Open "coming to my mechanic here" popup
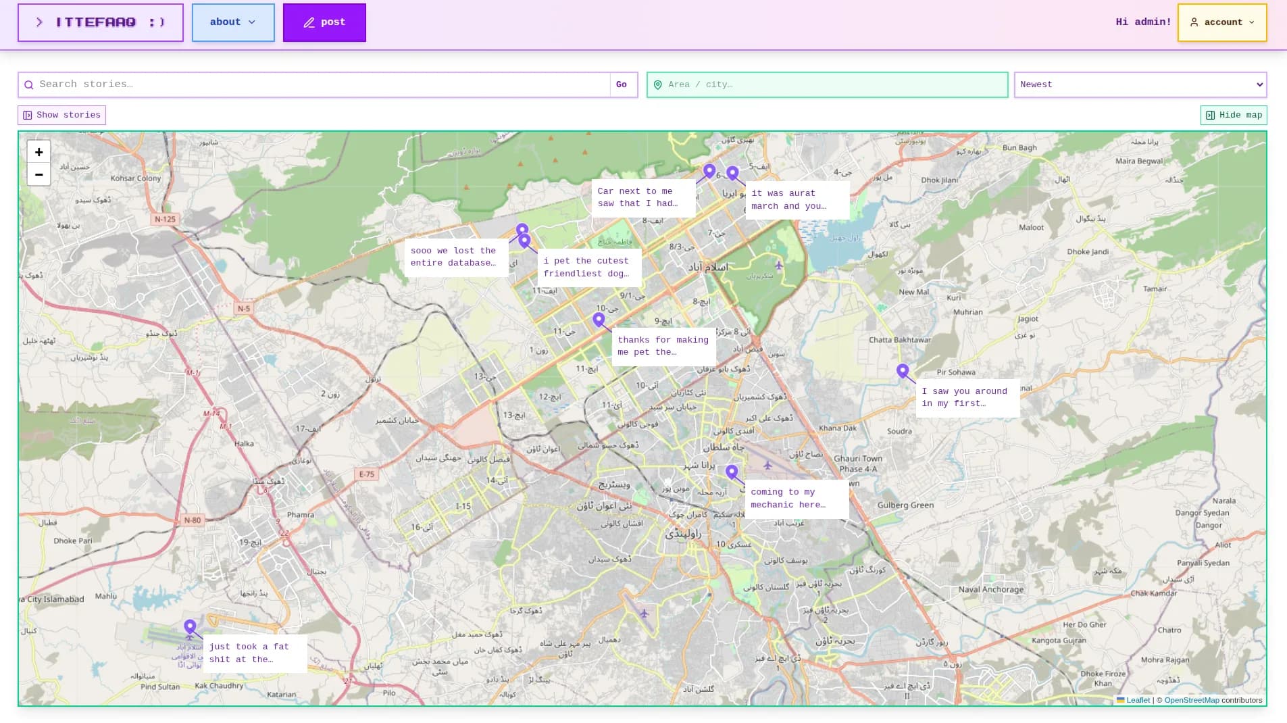The height and width of the screenshot is (723, 1287). [797, 499]
